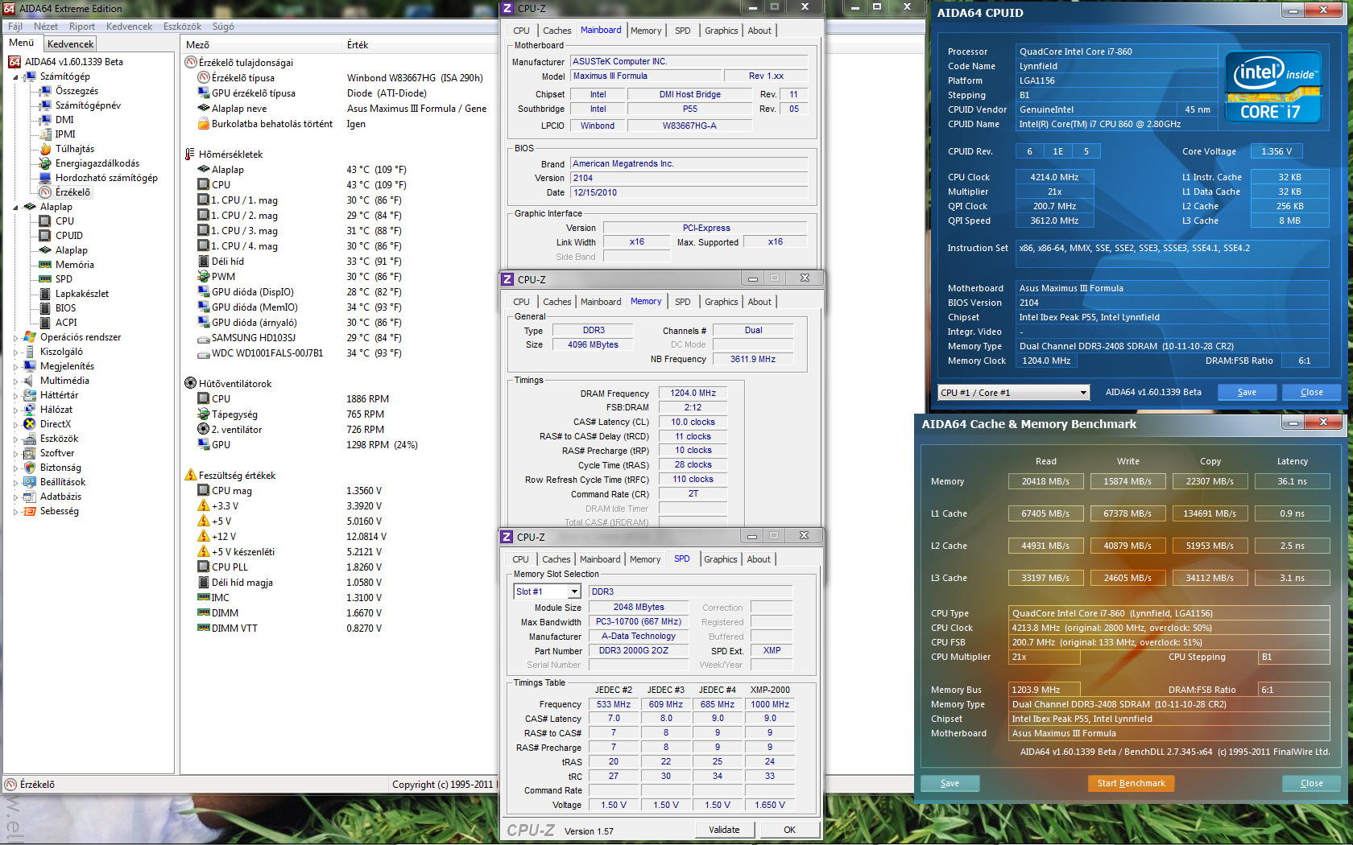Screen dimensions: 1353x845
Task: Expand the Háttértár tree node
Action: [15, 396]
